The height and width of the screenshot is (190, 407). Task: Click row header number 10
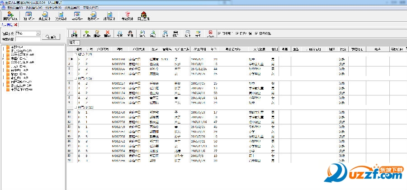coord(69,112)
